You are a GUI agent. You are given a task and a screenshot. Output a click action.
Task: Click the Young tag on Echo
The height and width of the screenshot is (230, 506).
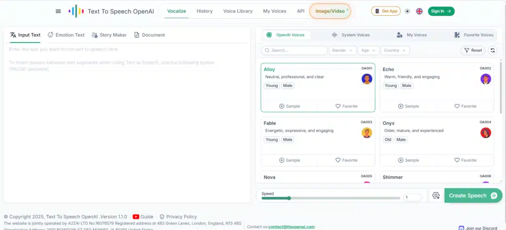pyautogui.click(x=390, y=85)
